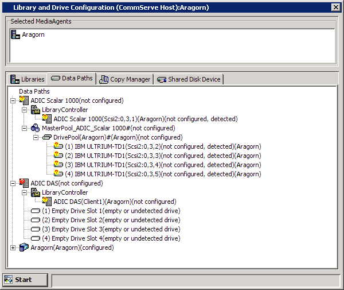Collapse the DrivePool(Aragorn) node
Image resolution: width=344 pixels, height=290 pixels.
pyautogui.click(x=36, y=137)
